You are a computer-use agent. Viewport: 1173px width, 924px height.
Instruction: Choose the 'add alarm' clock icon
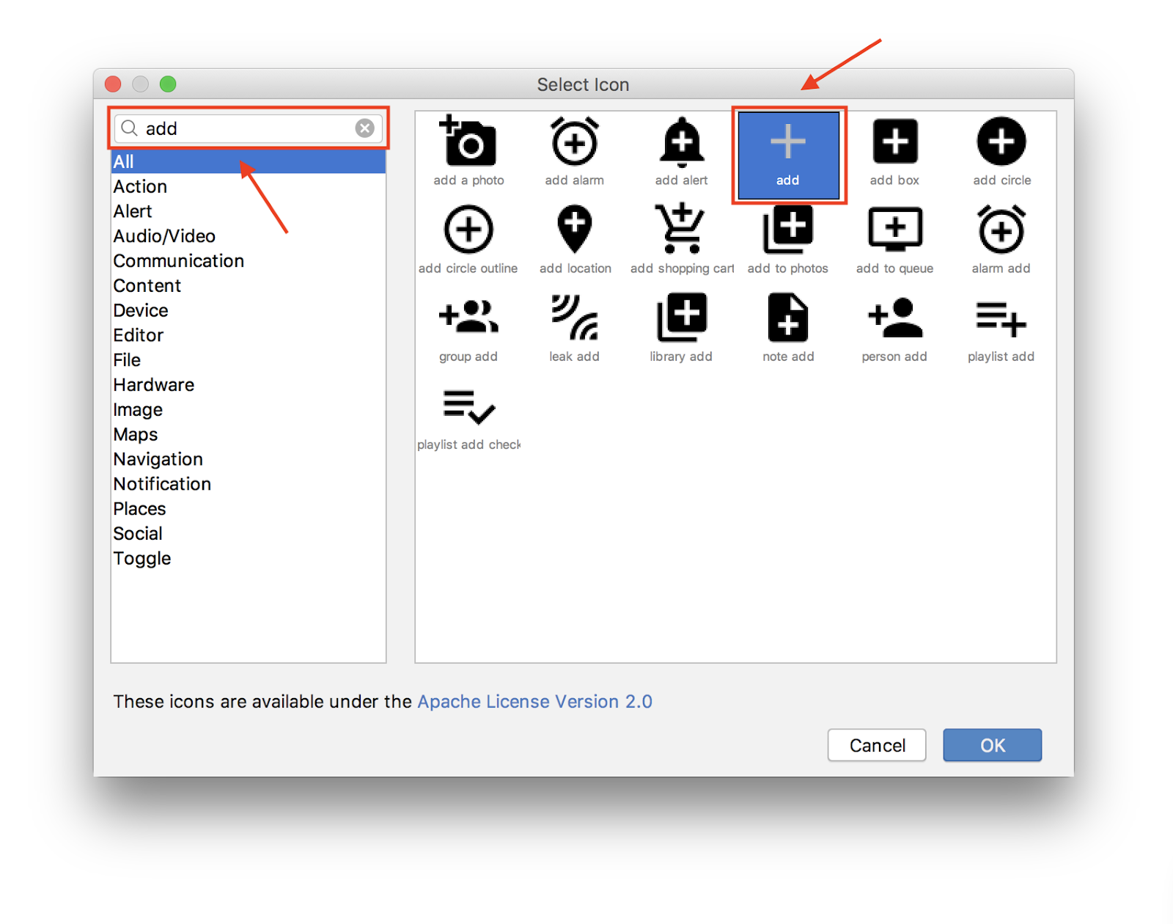click(x=575, y=143)
